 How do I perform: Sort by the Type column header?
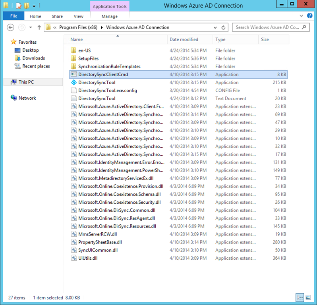(x=236, y=40)
